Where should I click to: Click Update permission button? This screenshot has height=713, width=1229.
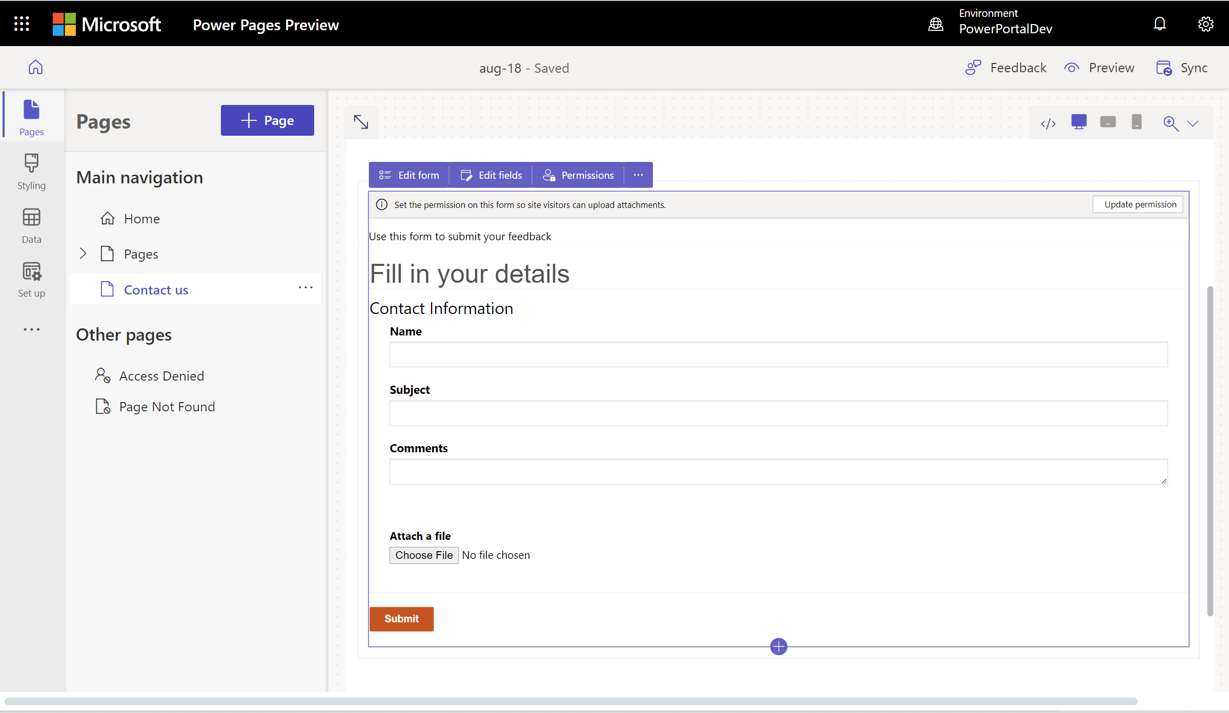(x=1139, y=204)
